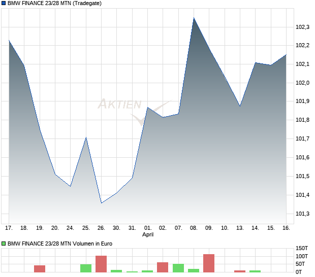
Task: Click the small green volume bar for the 30th
Action: tap(116, 271)
